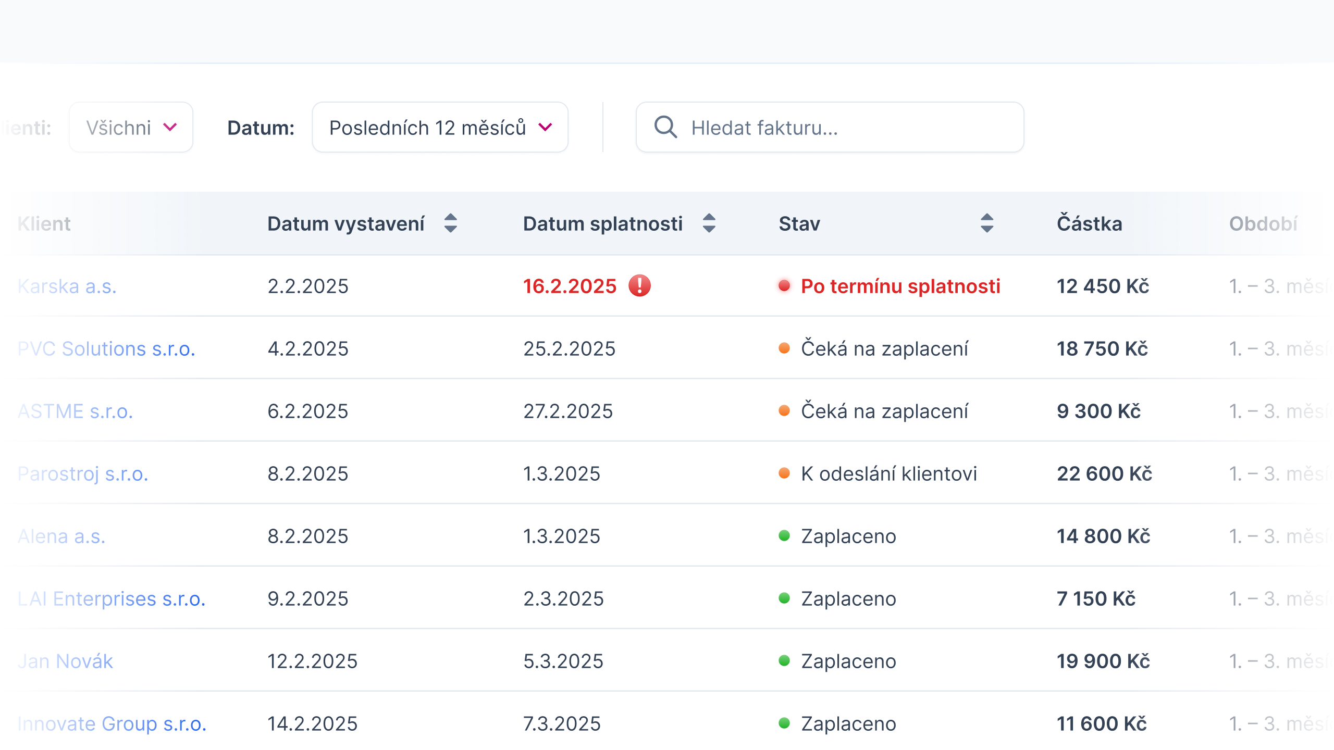Click the green status dot for Alena a.s.

click(783, 535)
